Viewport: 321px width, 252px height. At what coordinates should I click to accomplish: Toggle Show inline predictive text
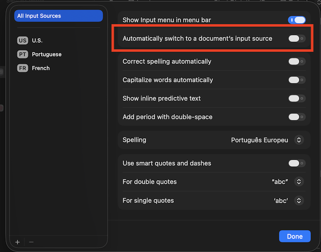[296, 99]
